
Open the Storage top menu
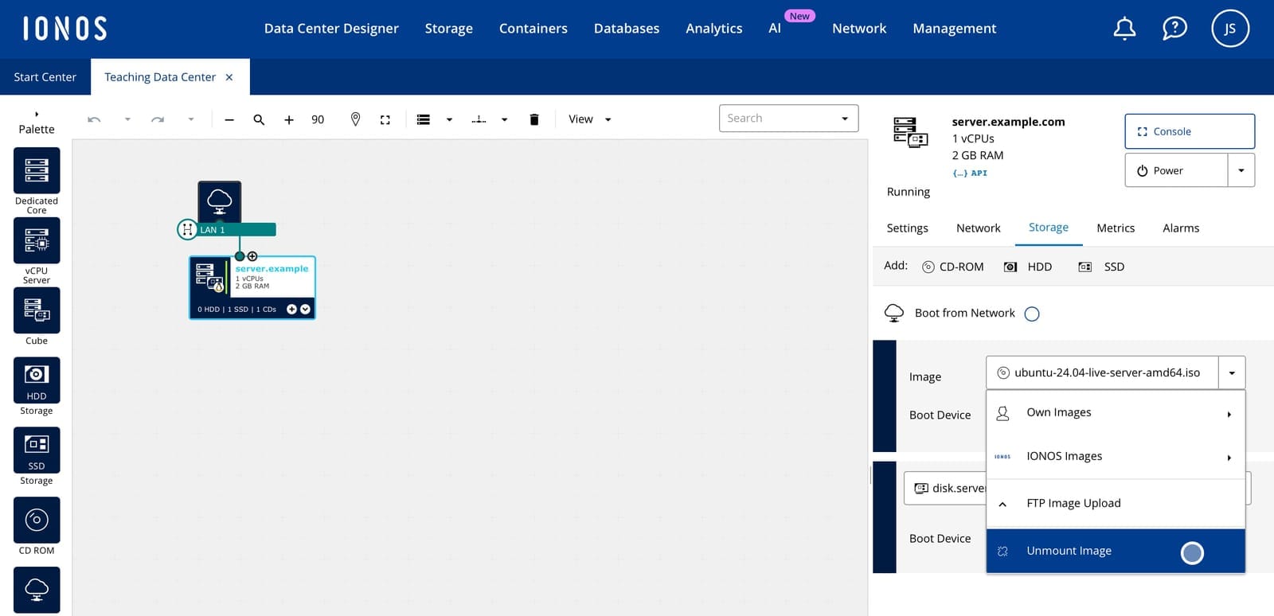click(x=449, y=29)
